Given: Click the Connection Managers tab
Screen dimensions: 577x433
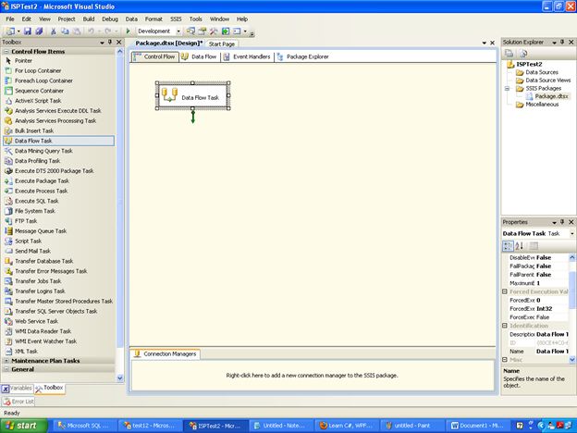Looking at the screenshot, I should tap(166, 353).
